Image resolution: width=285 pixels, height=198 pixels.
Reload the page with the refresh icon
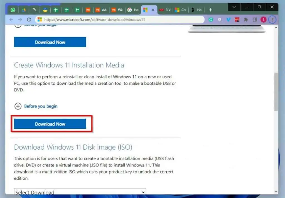pyautogui.click(x=29, y=19)
